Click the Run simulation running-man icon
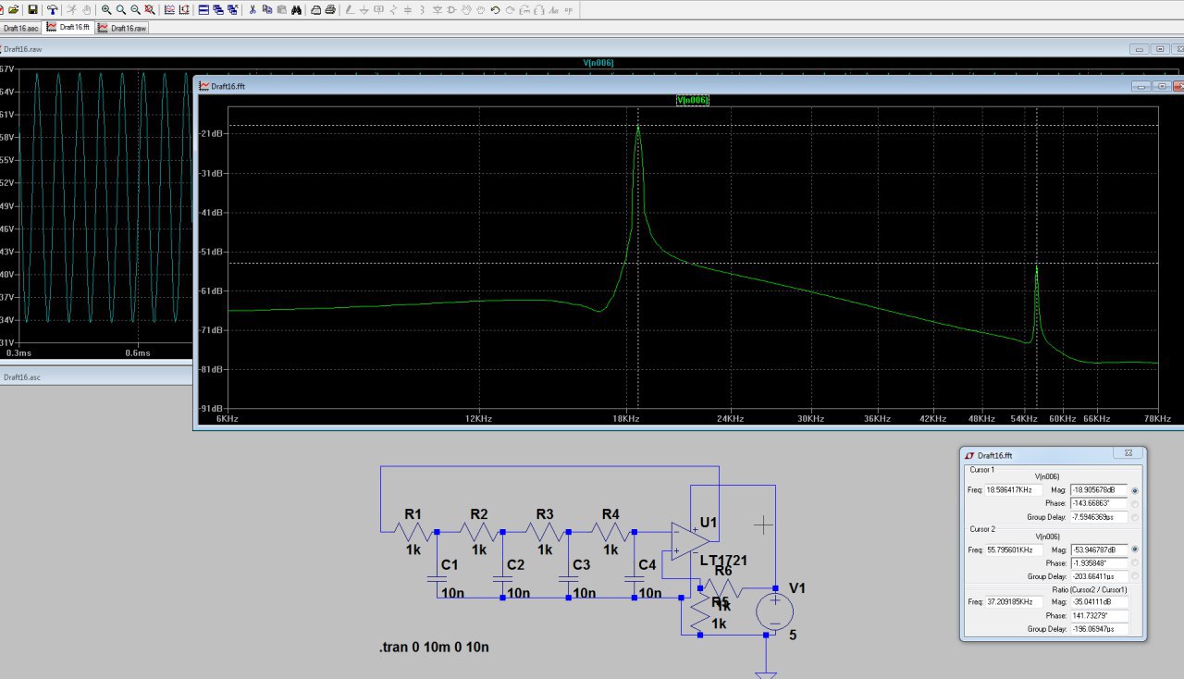This screenshot has width=1184, height=679. [72, 9]
